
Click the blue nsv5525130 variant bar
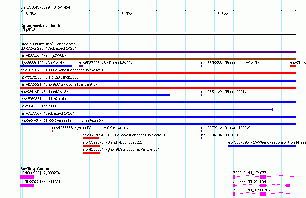(158, 81)
